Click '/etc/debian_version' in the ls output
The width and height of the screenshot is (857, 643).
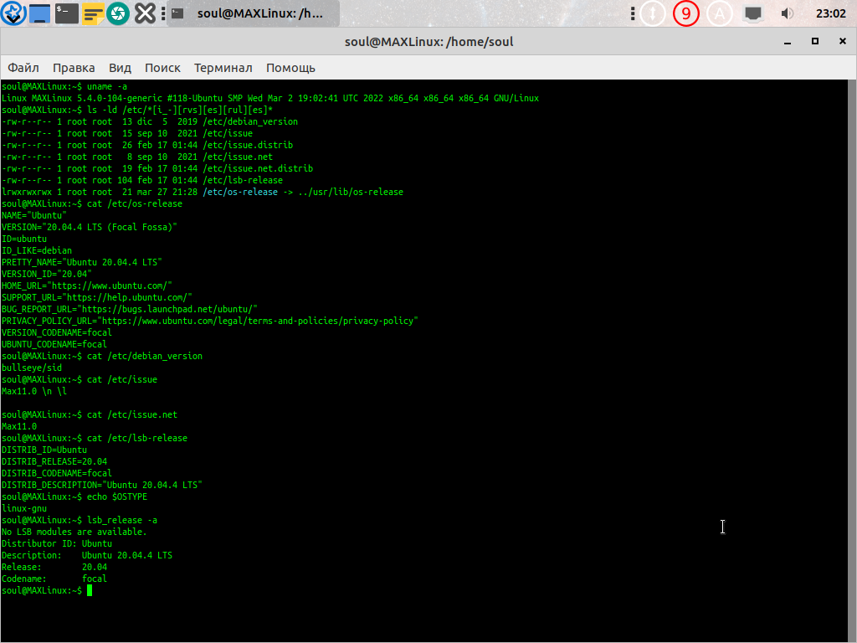(250, 121)
